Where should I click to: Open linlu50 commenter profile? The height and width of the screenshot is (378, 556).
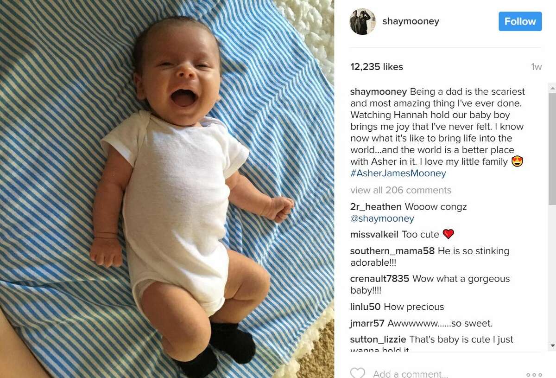tap(365, 307)
